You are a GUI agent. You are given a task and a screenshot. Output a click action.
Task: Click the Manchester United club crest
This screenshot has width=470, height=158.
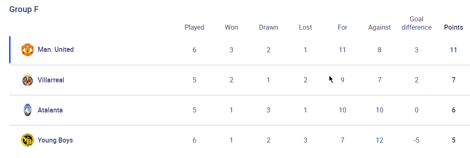point(27,50)
